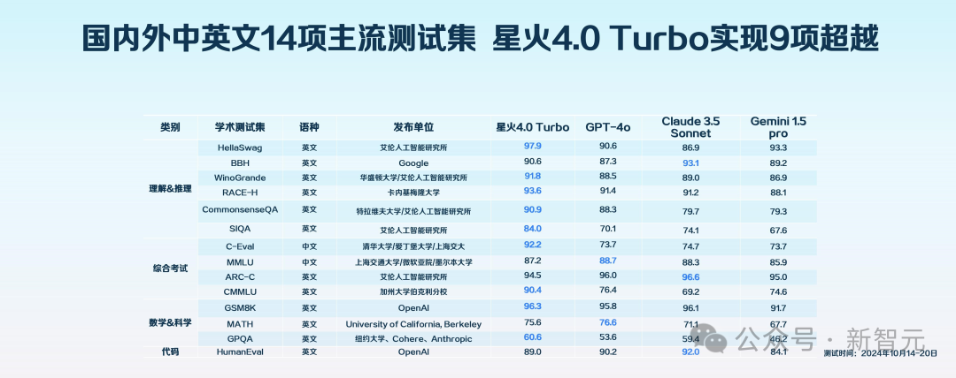Select 华盛顿大学/艾伦人工智能研究所 publisher cell
Image resolution: width=956 pixels, height=378 pixels.
coord(413,178)
